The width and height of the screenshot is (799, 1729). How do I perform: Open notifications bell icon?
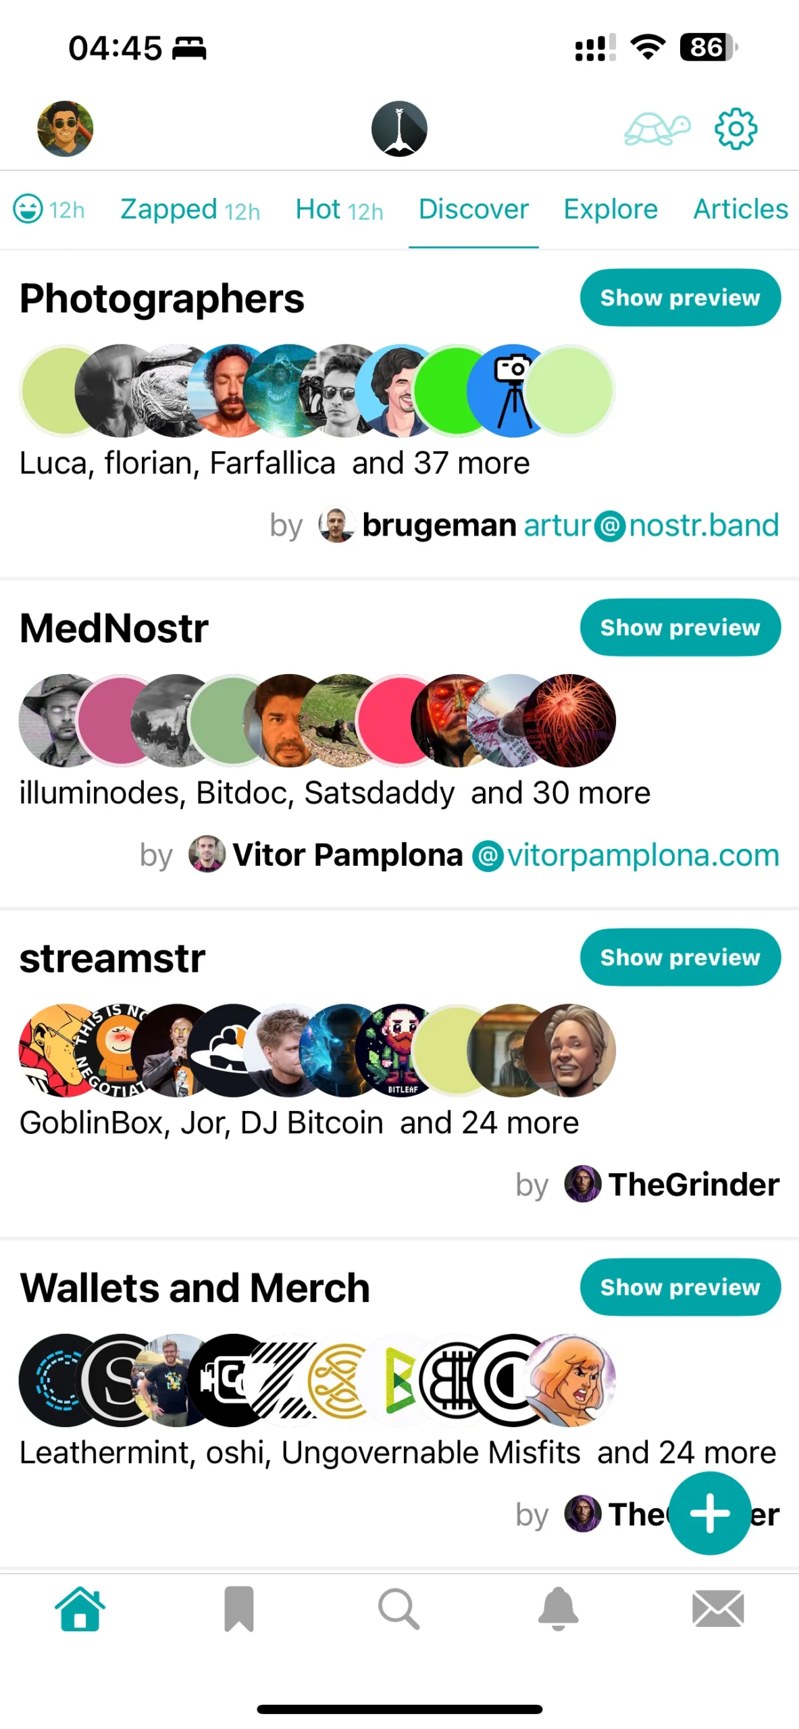click(559, 1608)
